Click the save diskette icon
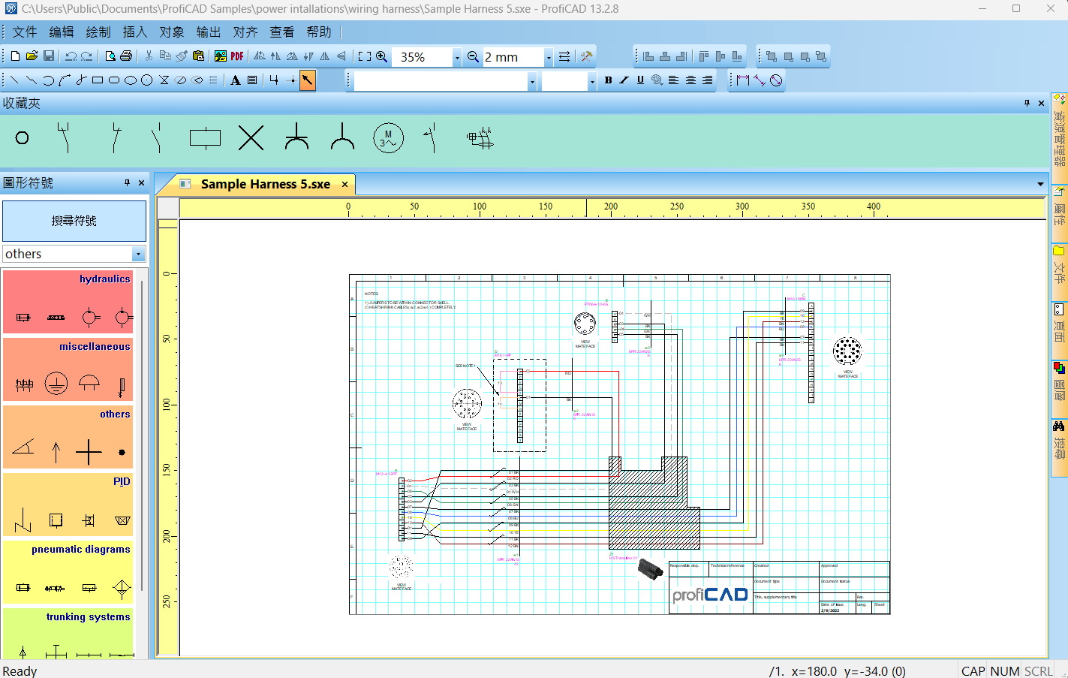 coord(49,56)
